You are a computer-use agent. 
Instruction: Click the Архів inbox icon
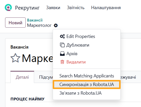tap(62, 54)
